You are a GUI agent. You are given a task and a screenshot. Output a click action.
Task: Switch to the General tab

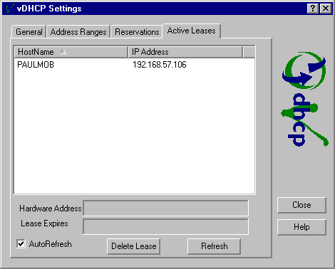pyautogui.click(x=29, y=32)
